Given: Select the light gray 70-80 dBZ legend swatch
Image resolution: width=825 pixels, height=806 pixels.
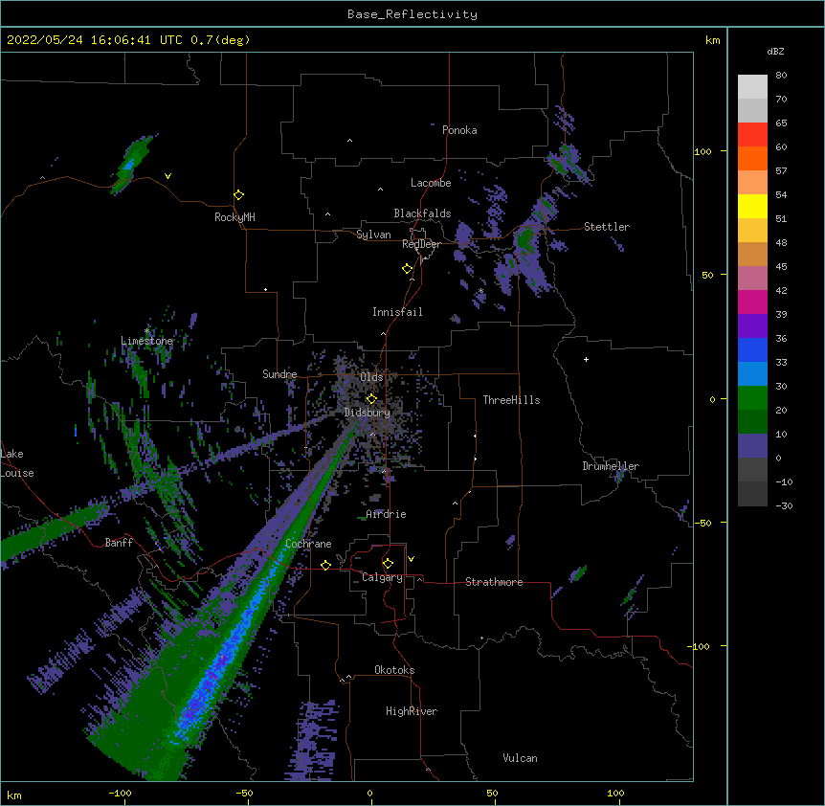Looking at the screenshot, I should (x=752, y=87).
